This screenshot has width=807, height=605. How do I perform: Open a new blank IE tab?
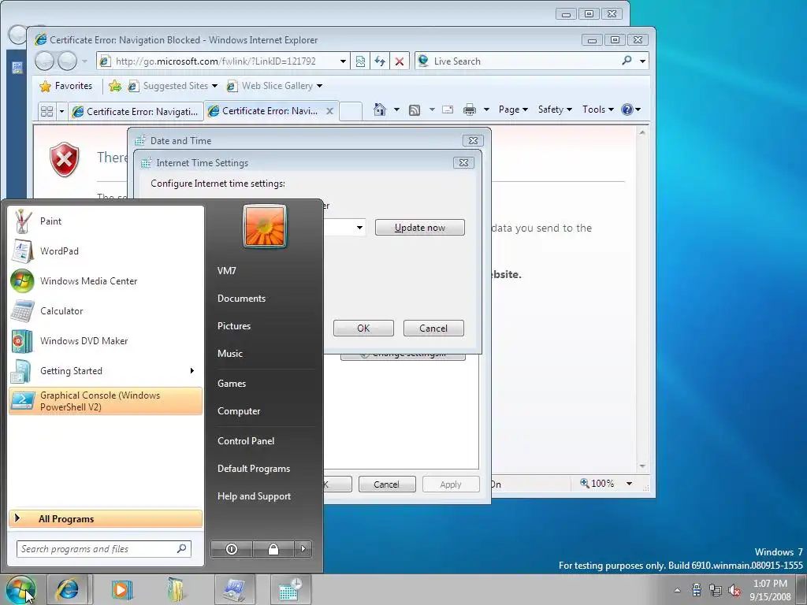[351, 111]
